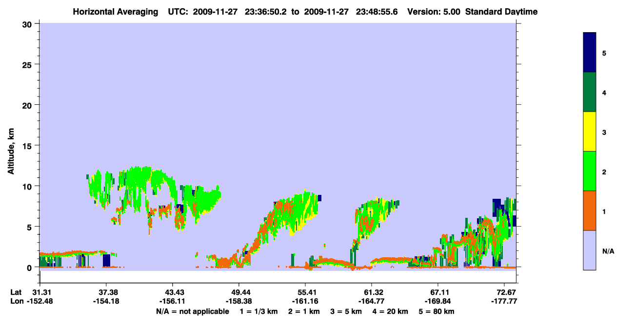
Task: Click the '5 = 80 km' legend note
Action: pyautogui.click(x=437, y=311)
